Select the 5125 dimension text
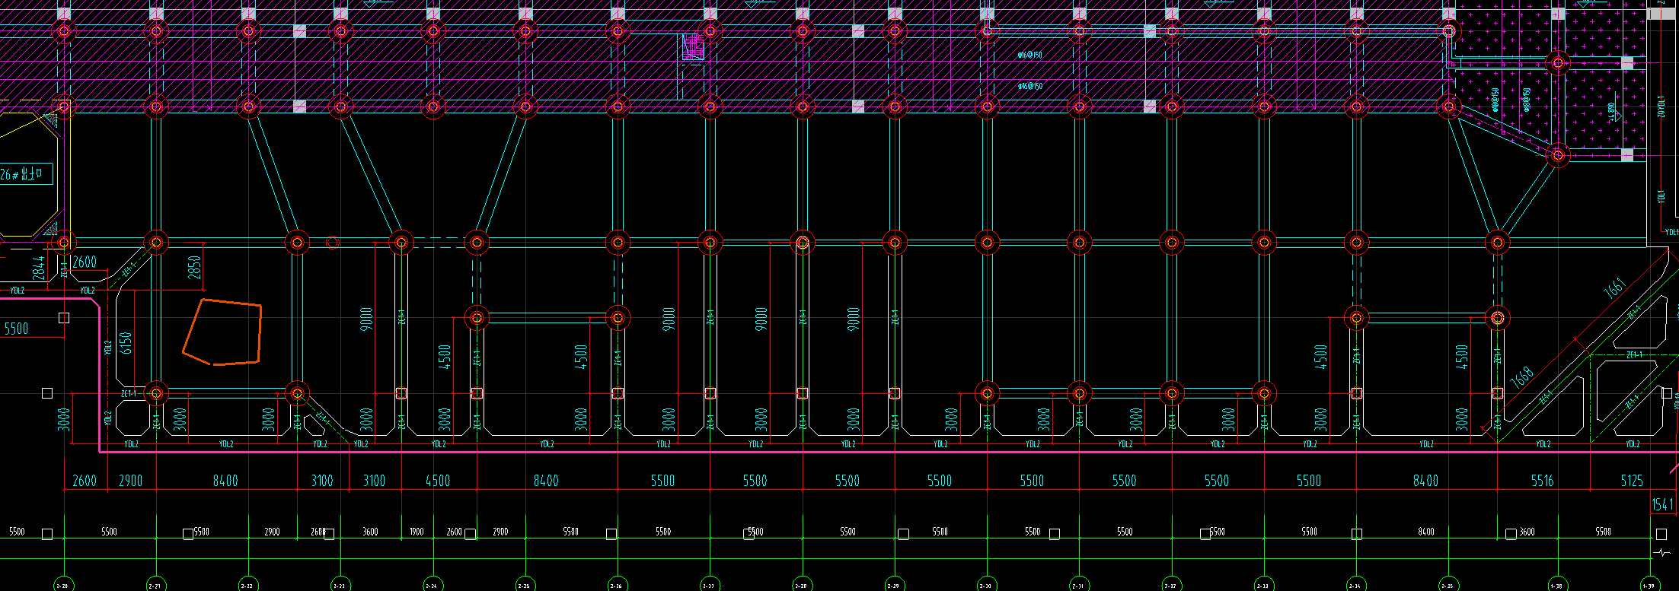Image resolution: width=1679 pixels, height=591 pixels. pos(1632,481)
